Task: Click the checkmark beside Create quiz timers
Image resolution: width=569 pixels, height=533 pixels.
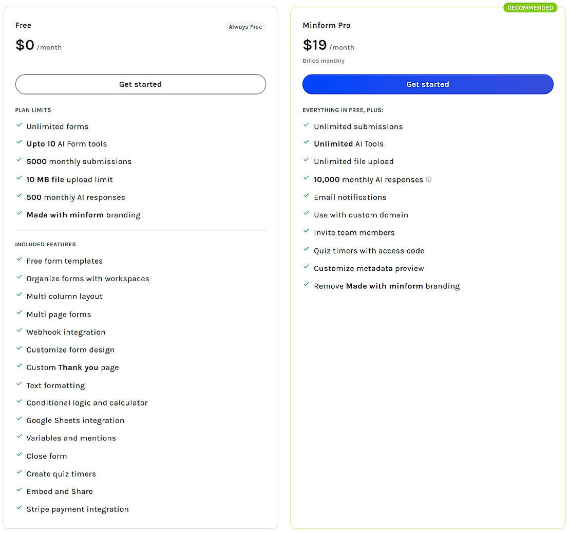Action: tap(19, 472)
